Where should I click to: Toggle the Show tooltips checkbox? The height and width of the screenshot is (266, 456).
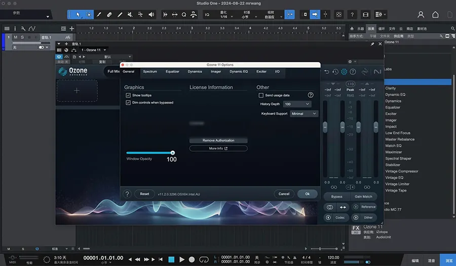pos(128,95)
